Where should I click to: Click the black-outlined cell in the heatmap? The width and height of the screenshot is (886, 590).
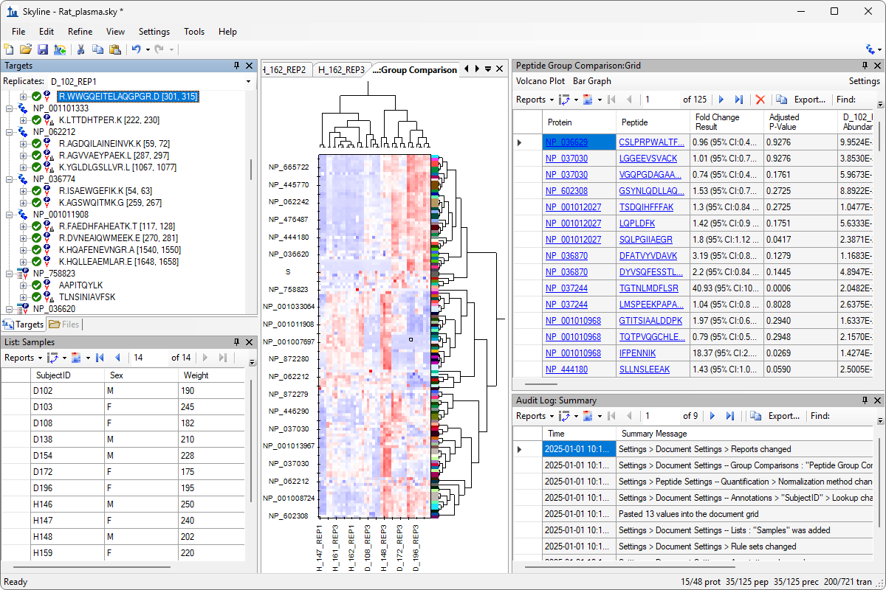point(411,339)
